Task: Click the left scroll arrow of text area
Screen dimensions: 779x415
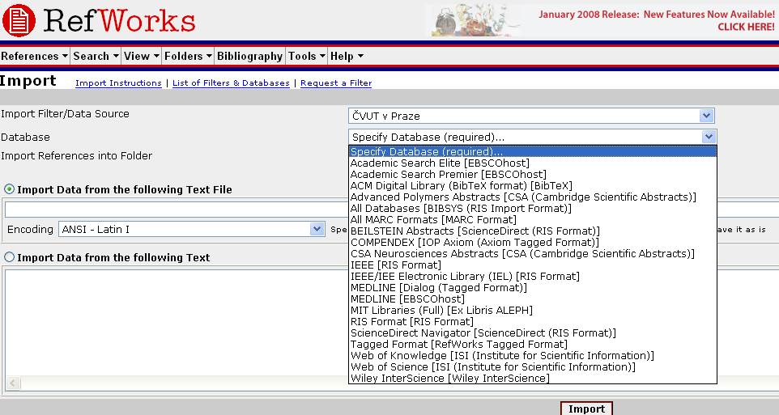Action: (x=12, y=383)
